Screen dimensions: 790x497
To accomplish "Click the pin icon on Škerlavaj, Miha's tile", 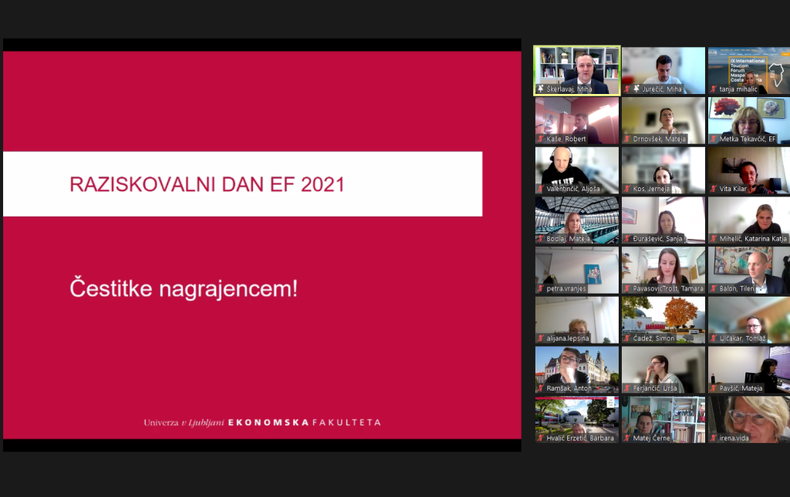I will pyautogui.click(x=541, y=89).
